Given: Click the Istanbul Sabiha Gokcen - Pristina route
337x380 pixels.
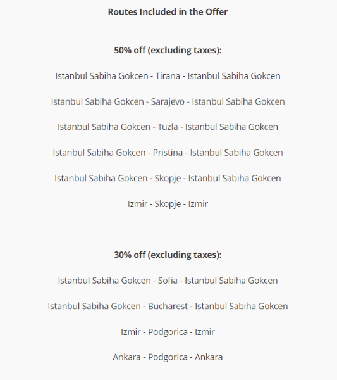Looking at the screenshot, I should coord(168,153).
